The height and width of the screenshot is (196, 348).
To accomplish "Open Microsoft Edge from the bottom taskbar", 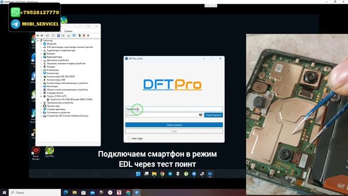I will (66, 192).
